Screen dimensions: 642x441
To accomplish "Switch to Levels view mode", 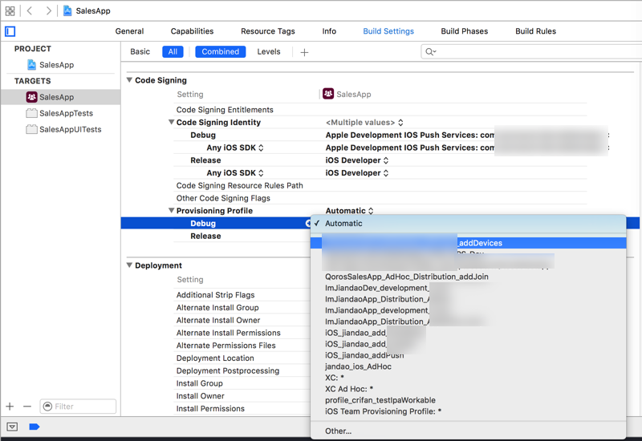I will (x=269, y=51).
